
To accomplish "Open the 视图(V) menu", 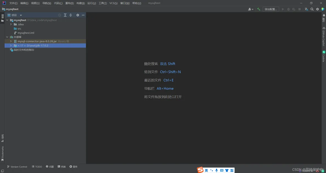I will (35, 3).
